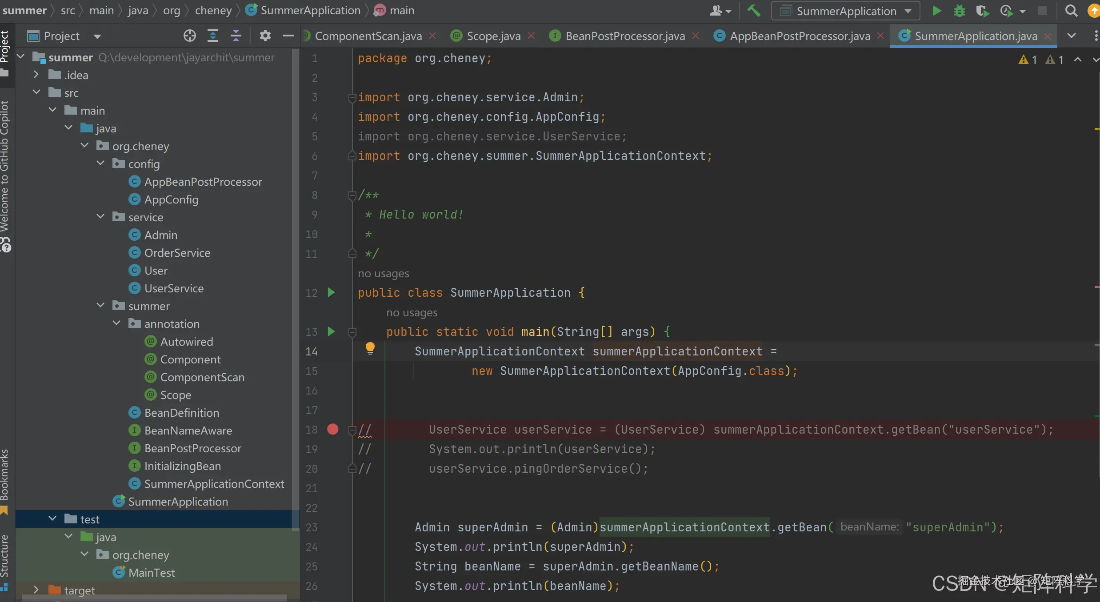Click the Debug bug icon
The height and width of the screenshot is (602, 1100).
pos(959,11)
